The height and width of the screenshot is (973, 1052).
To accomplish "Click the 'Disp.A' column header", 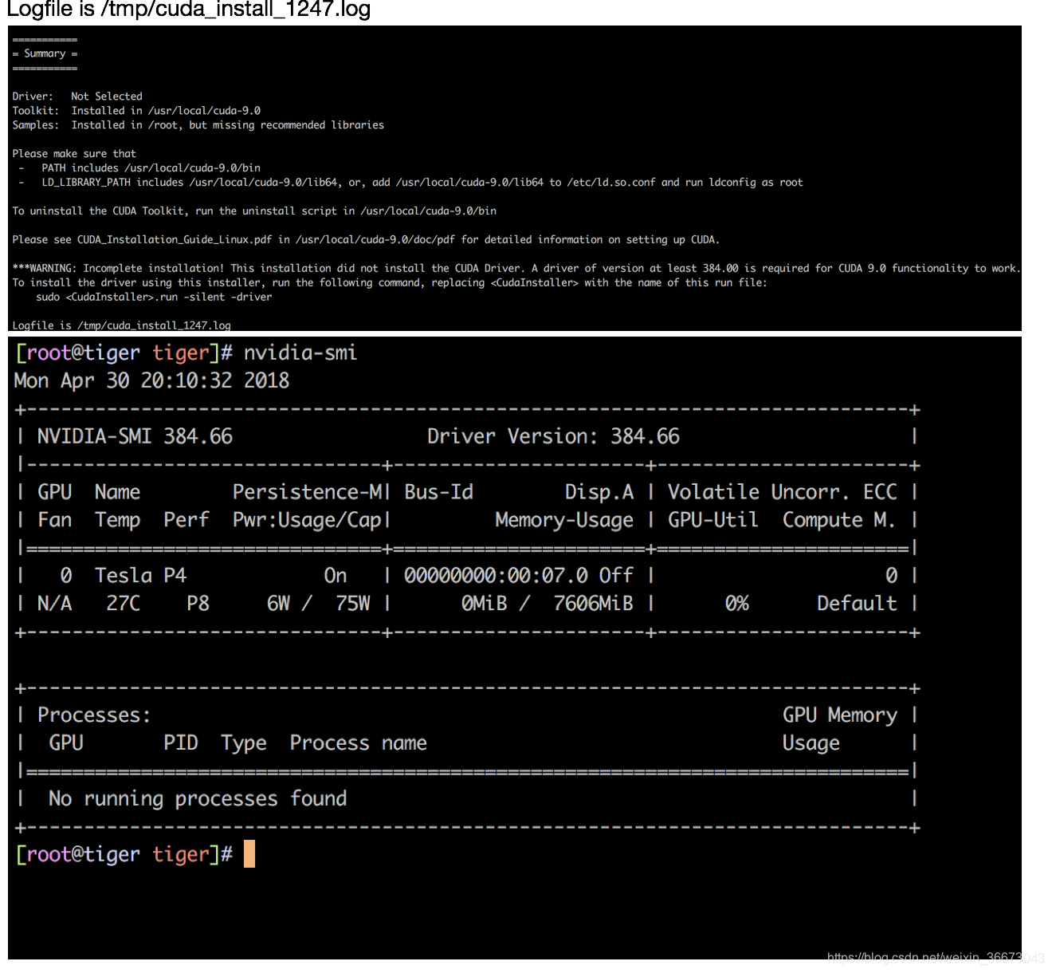I will (x=599, y=492).
